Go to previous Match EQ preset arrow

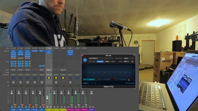(x=90, y=62)
